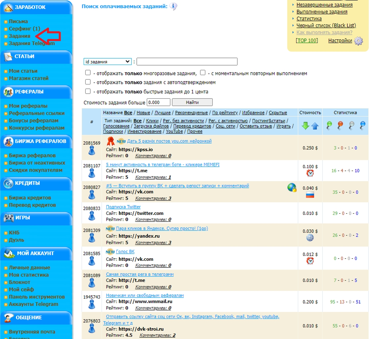Click the info icon beside the search heading

click(173, 6)
